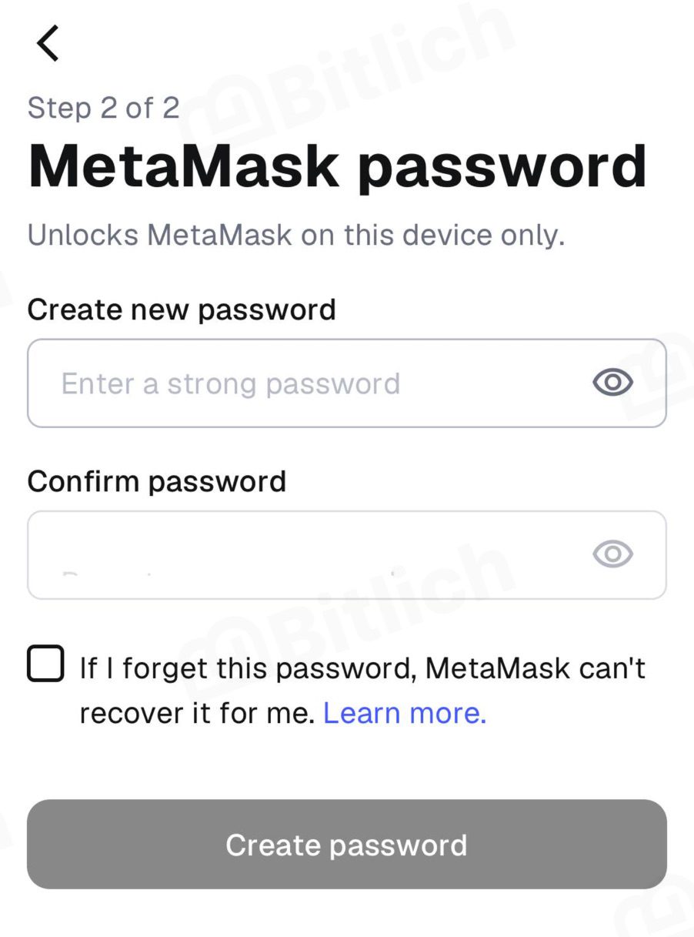Go back using the left arrow
Image resolution: width=694 pixels, height=937 pixels.
click(48, 43)
